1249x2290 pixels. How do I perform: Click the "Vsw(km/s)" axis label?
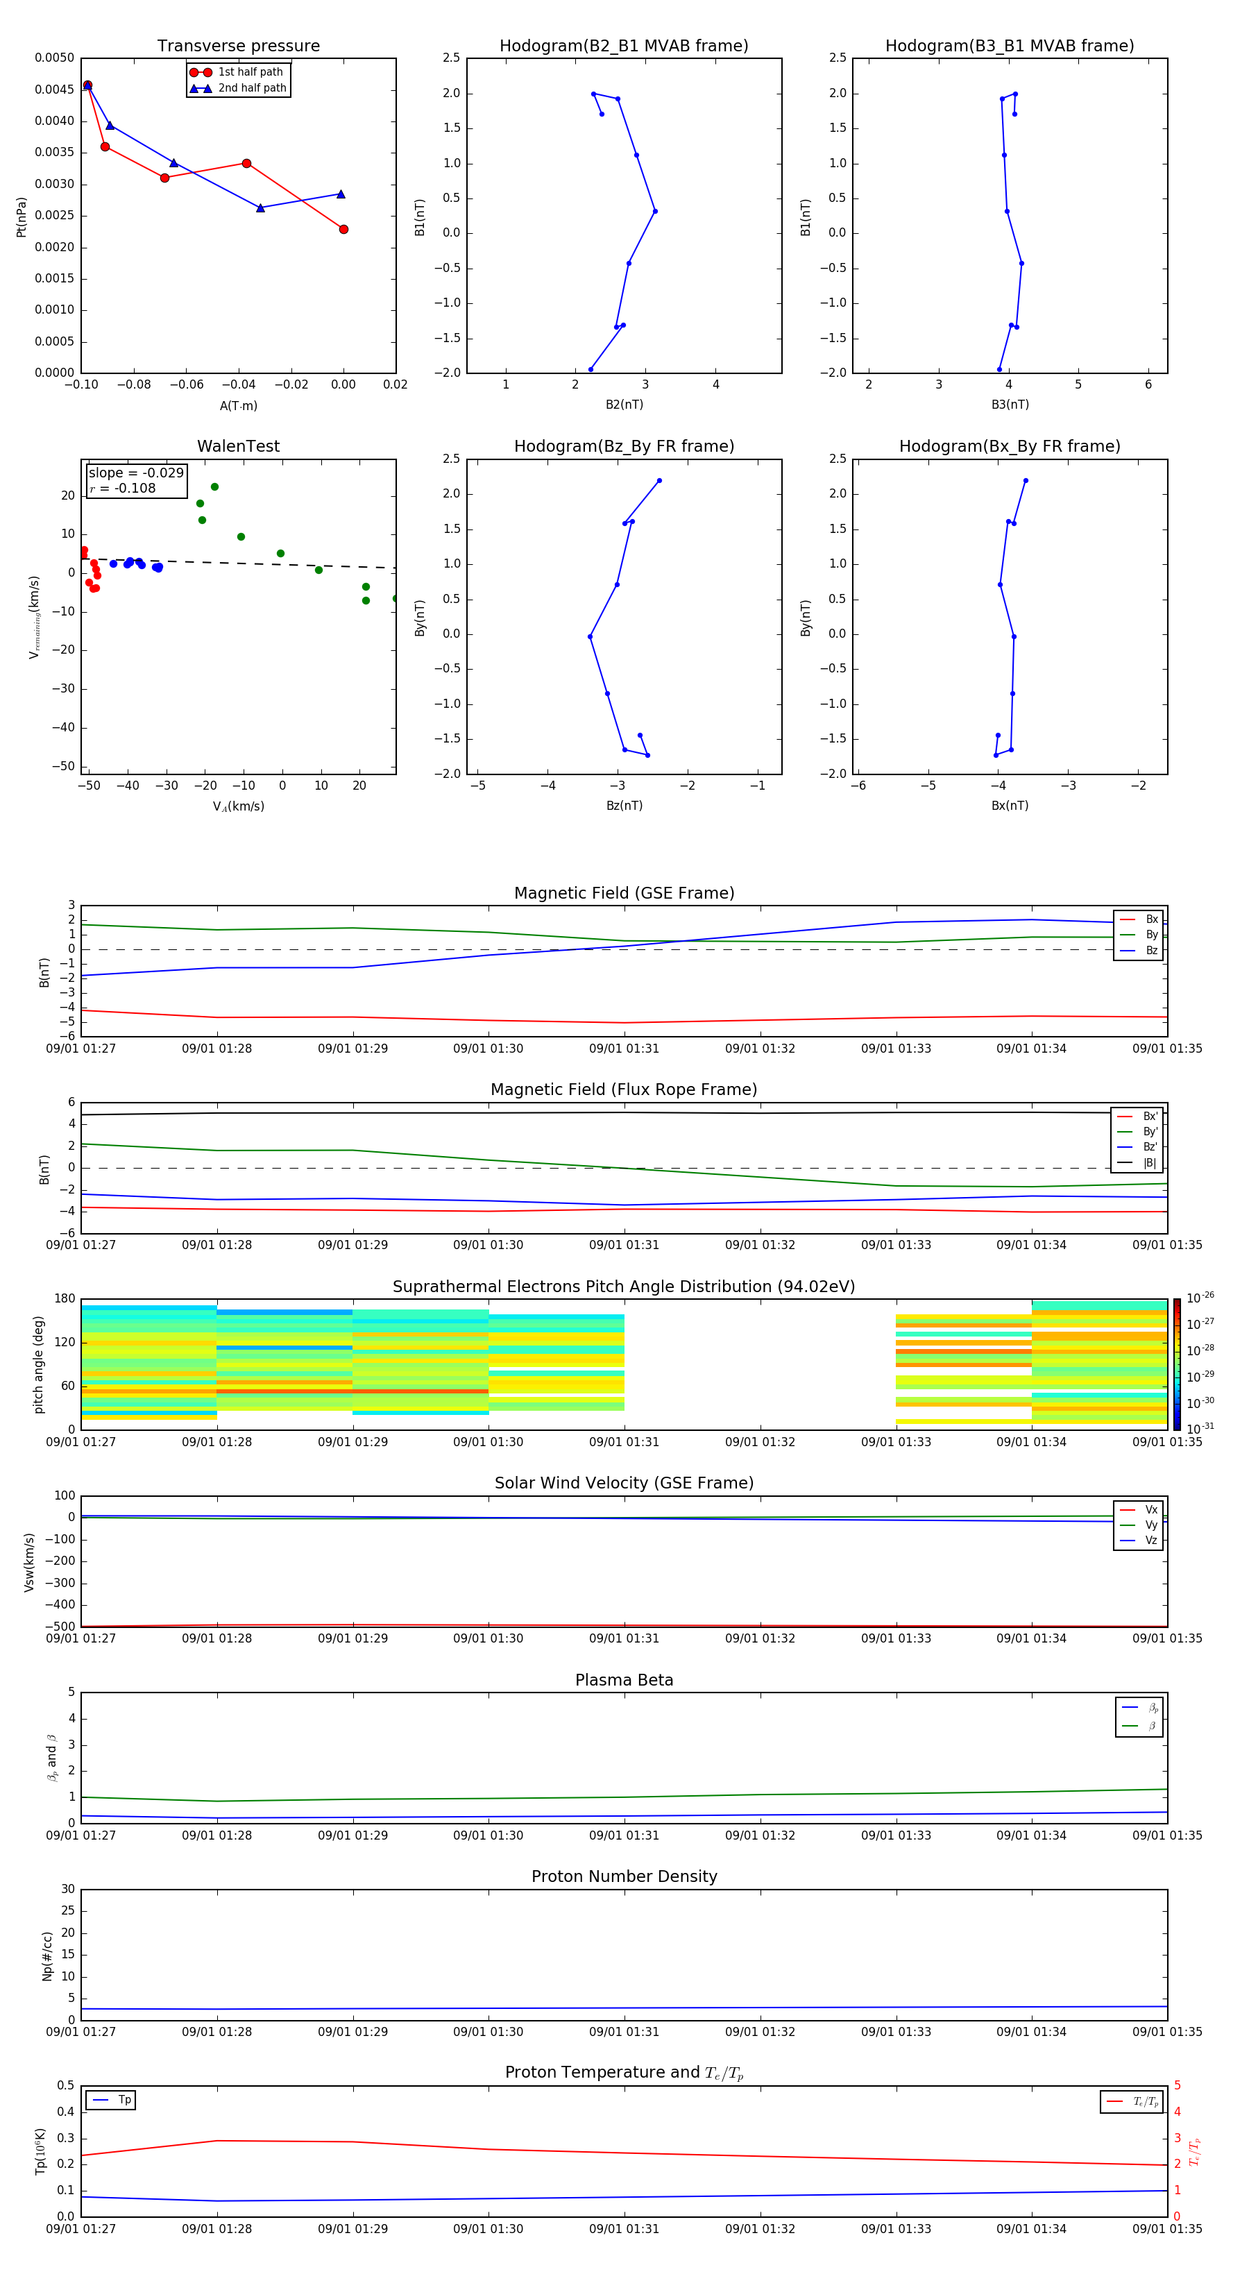click(x=29, y=1561)
